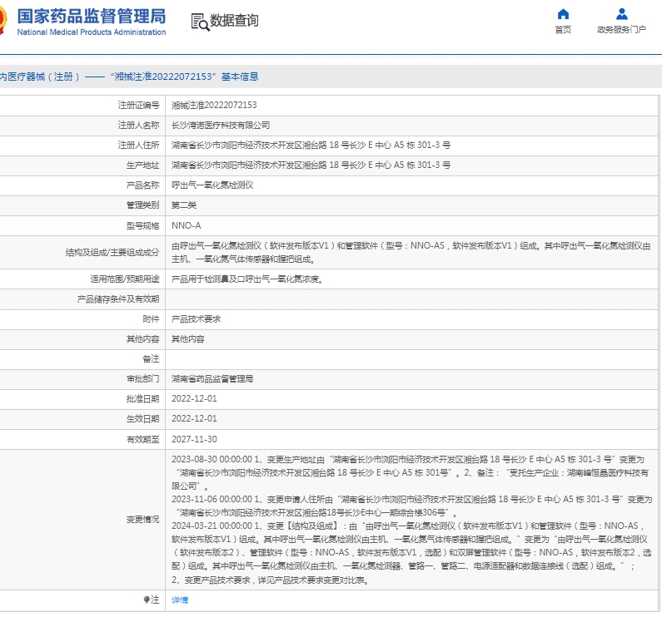Click the 数据查询 search document icon
This screenshot has height=617, width=662.
200,22
